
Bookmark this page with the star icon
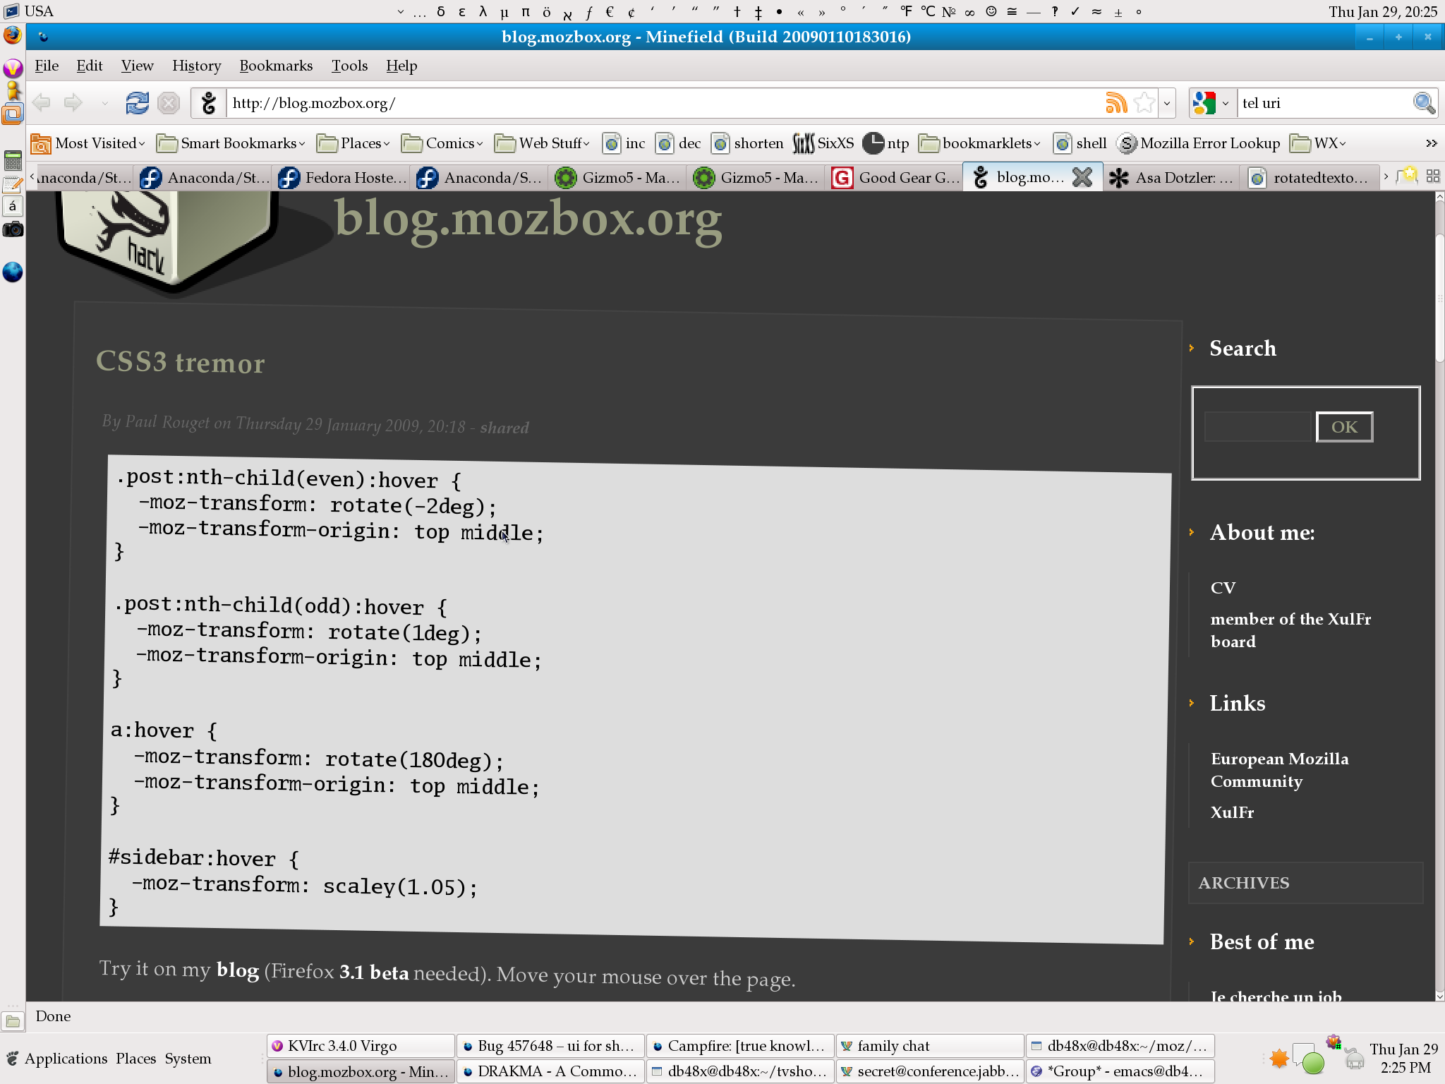1144,103
